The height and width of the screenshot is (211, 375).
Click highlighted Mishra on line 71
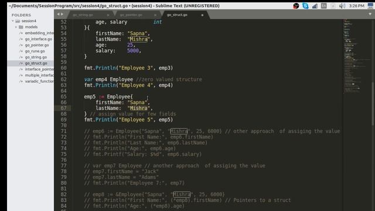(179, 131)
